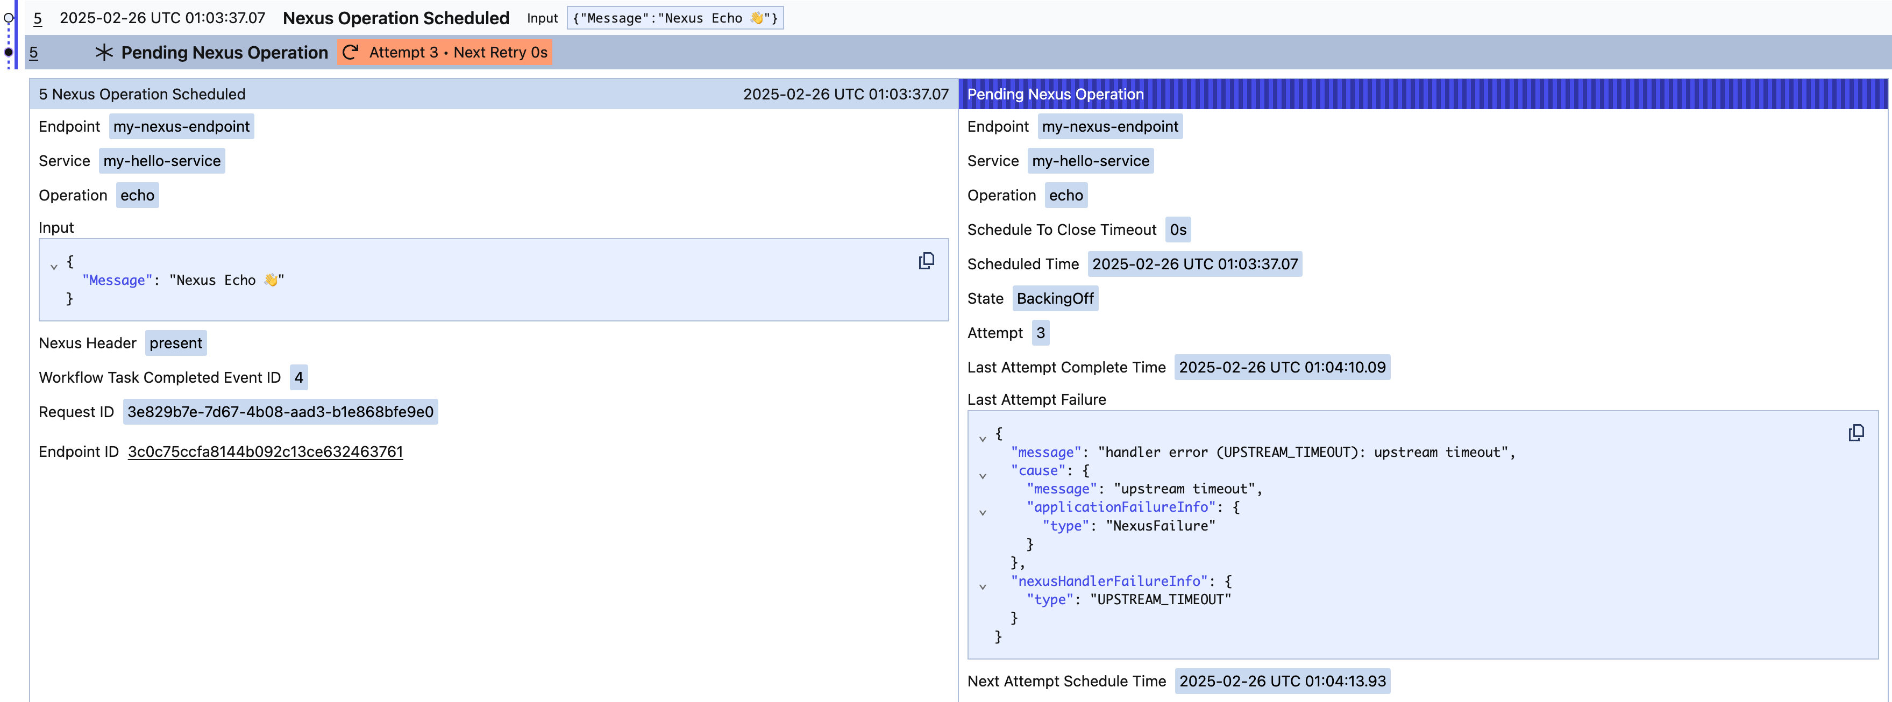The image size is (1892, 702).
Task: Collapse the "cause" JSON node
Action: (983, 476)
